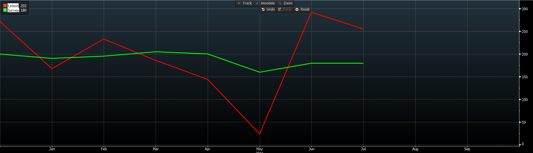Click the red line's May low point
533x153 pixels.
click(x=260, y=134)
